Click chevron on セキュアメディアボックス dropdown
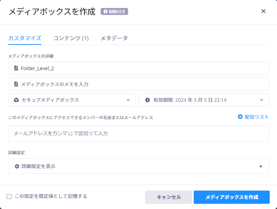The width and height of the screenshot is (277, 209). pyautogui.click(x=128, y=100)
